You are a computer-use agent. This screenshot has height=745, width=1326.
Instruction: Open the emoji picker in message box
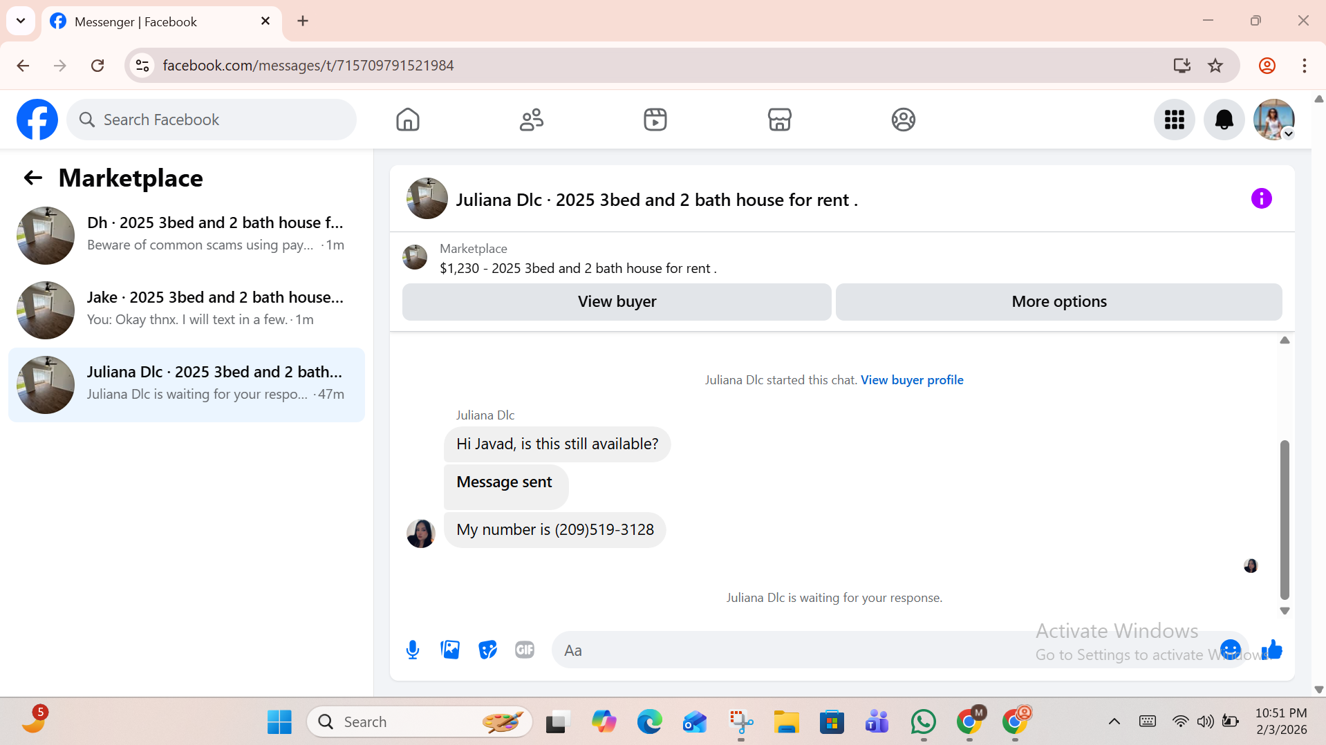1231,650
